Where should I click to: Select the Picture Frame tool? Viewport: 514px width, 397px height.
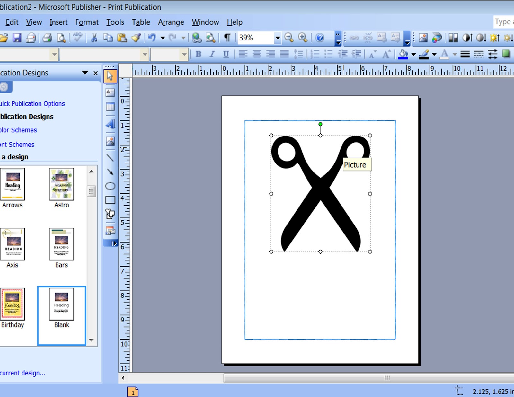110,140
